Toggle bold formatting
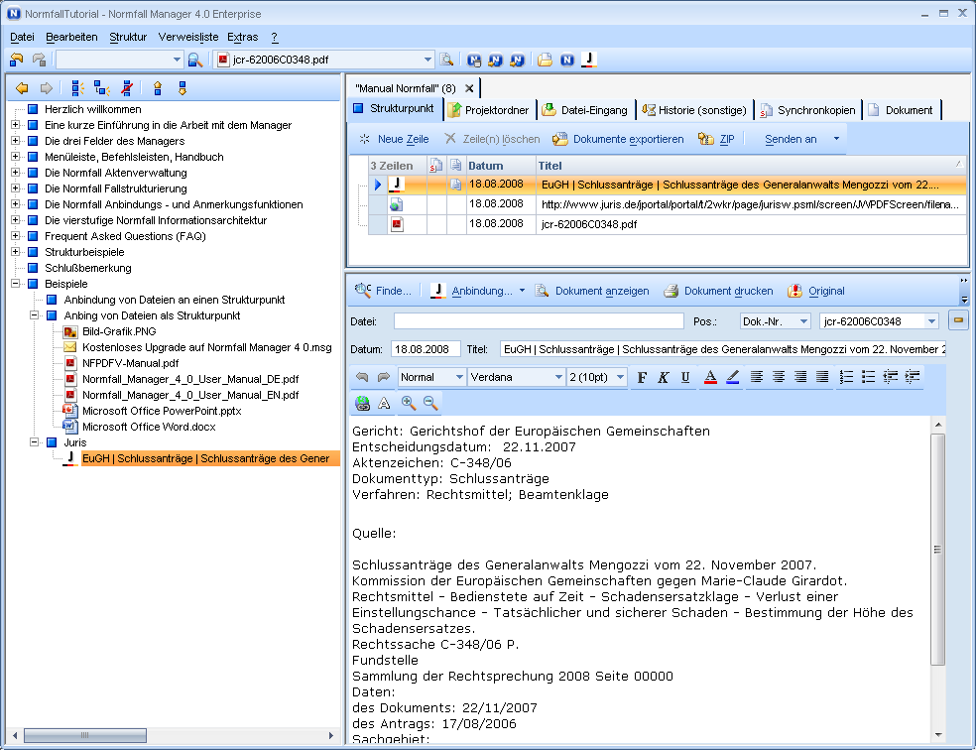This screenshot has height=750, width=976. tap(642, 377)
